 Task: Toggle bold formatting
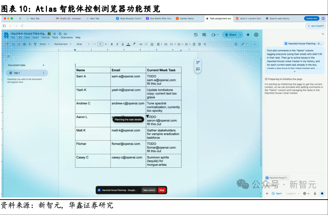[x=112, y=44]
